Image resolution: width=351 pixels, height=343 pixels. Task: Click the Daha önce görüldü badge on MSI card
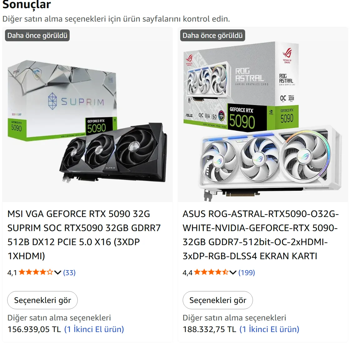tap(37, 35)
